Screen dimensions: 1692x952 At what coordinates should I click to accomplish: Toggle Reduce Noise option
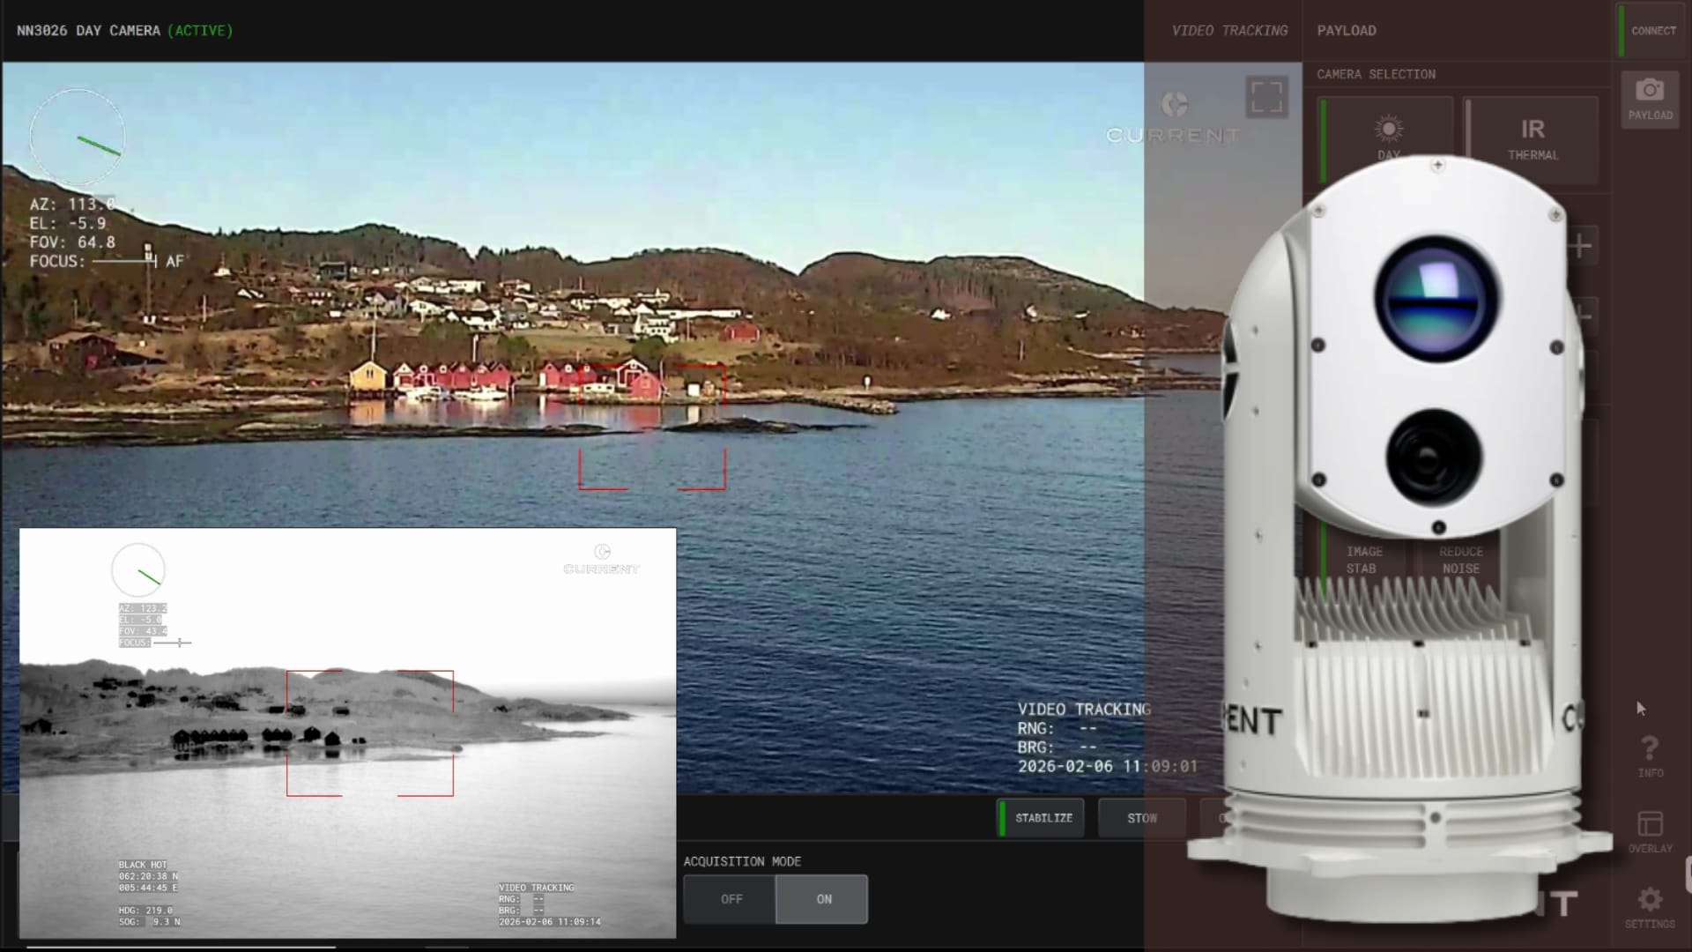(x=1460, y=559)
